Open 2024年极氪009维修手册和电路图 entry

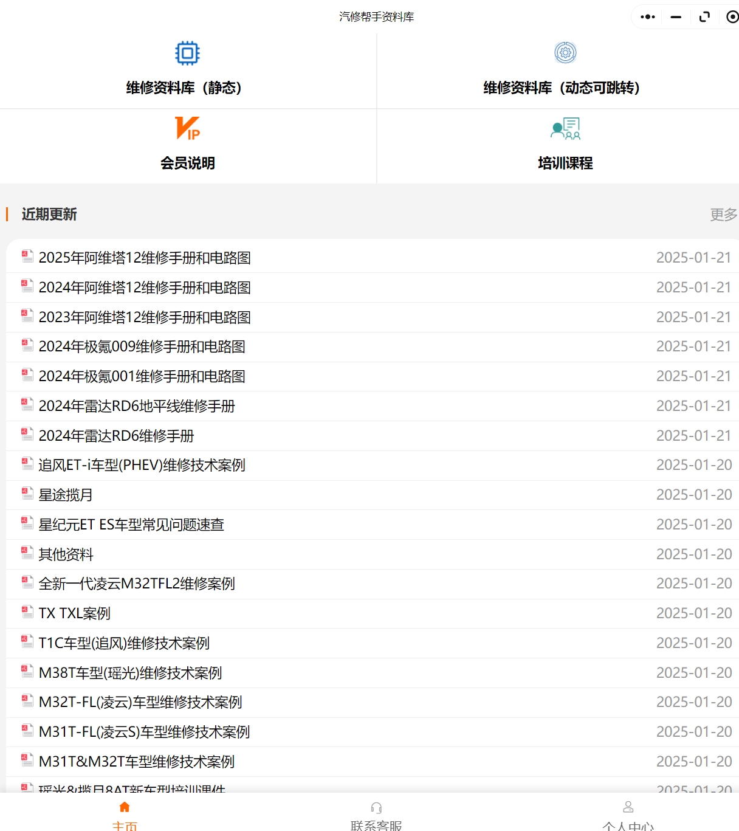(x=142, y=346)
